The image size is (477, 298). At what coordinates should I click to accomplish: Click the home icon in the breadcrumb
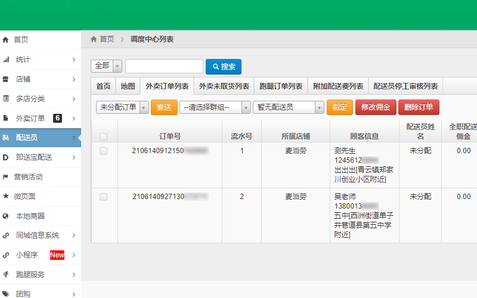point(94,39)
